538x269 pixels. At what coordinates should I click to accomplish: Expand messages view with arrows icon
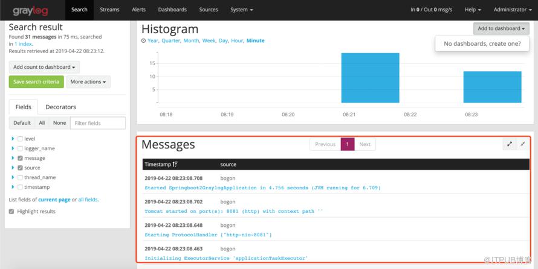[x=509, y=144]
